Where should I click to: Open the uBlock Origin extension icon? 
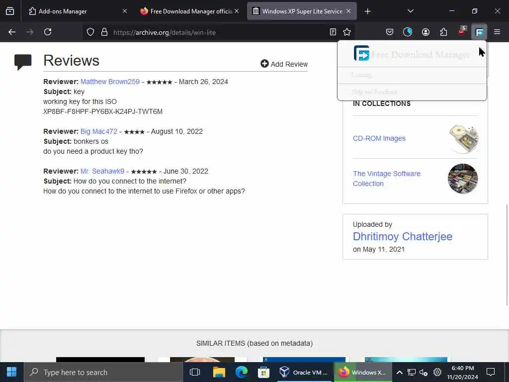point(462,31)
